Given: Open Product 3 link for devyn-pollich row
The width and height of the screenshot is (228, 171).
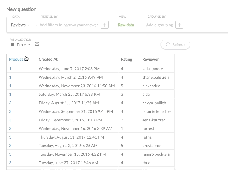Looking at the screenshot, I should click(10, 103).
